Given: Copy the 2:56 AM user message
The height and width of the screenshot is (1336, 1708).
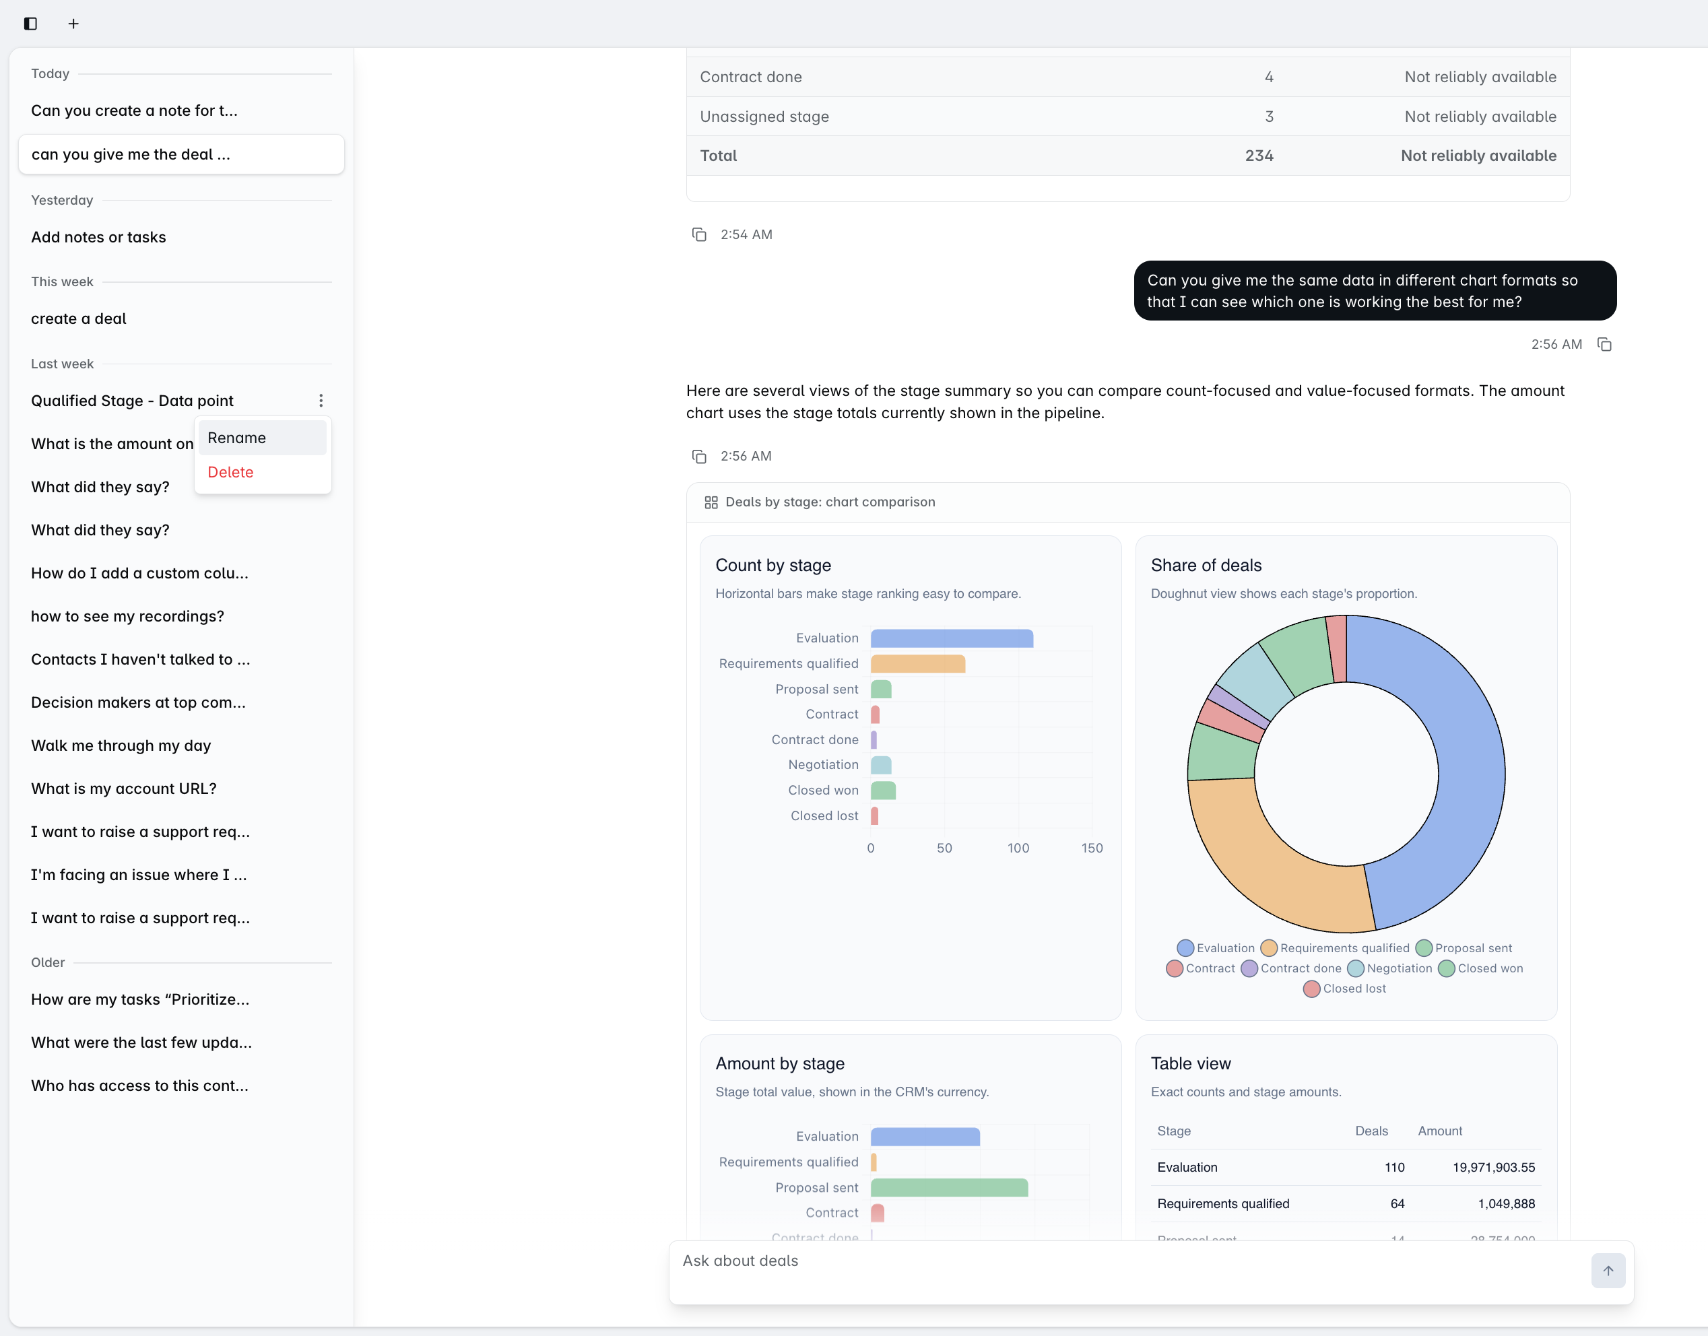Looking at the screenshot, I should [x=1605, y=344].
